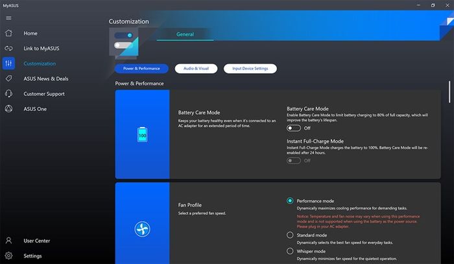
Task: Restore down the MyASUS window
Action: point(433,5)
